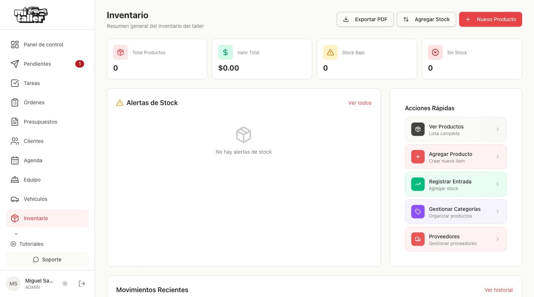Toggle the light/dark theme sun icon
534x297 pixels.
click(x=65, y=284)
